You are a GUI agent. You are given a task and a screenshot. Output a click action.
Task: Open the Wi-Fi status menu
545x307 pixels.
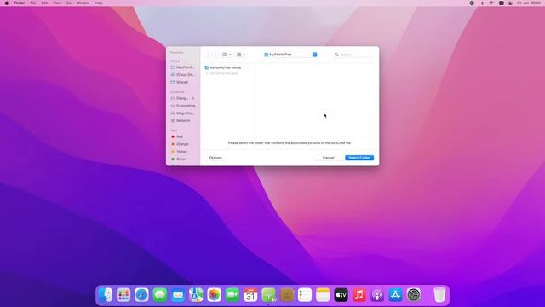[x=491, y=3]
